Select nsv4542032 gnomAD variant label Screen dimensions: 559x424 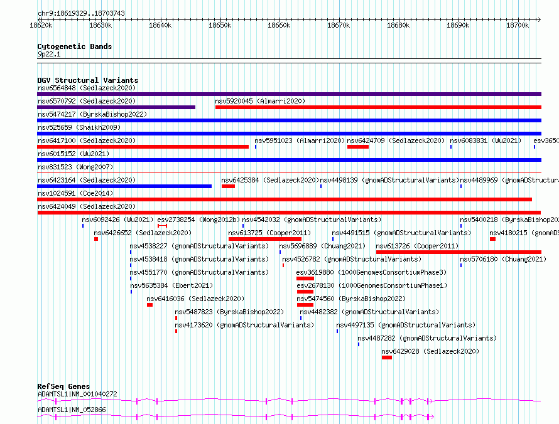[x=312, y=220]
